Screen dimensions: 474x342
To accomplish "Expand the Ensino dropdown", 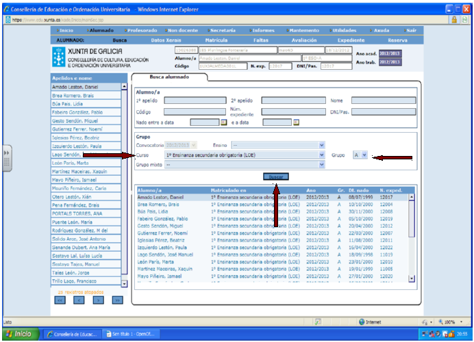I will (x=321, y=145).
